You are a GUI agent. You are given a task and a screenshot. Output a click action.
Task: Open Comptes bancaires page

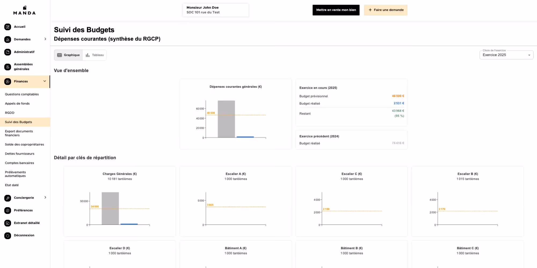pyautogui.click(x=19, y=163)
